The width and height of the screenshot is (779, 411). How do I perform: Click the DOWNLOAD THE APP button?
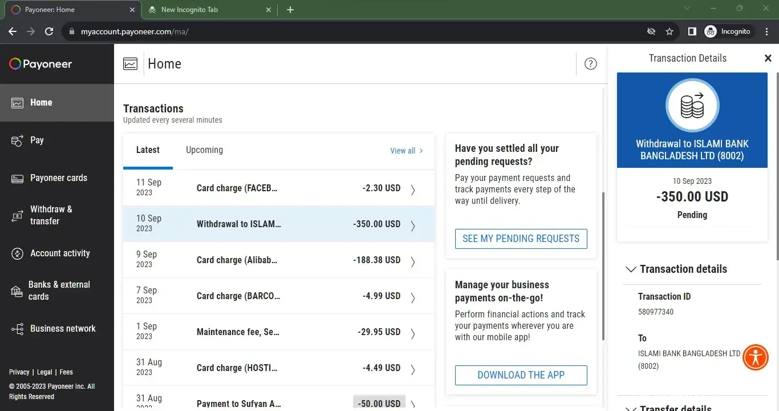(521, 375)
